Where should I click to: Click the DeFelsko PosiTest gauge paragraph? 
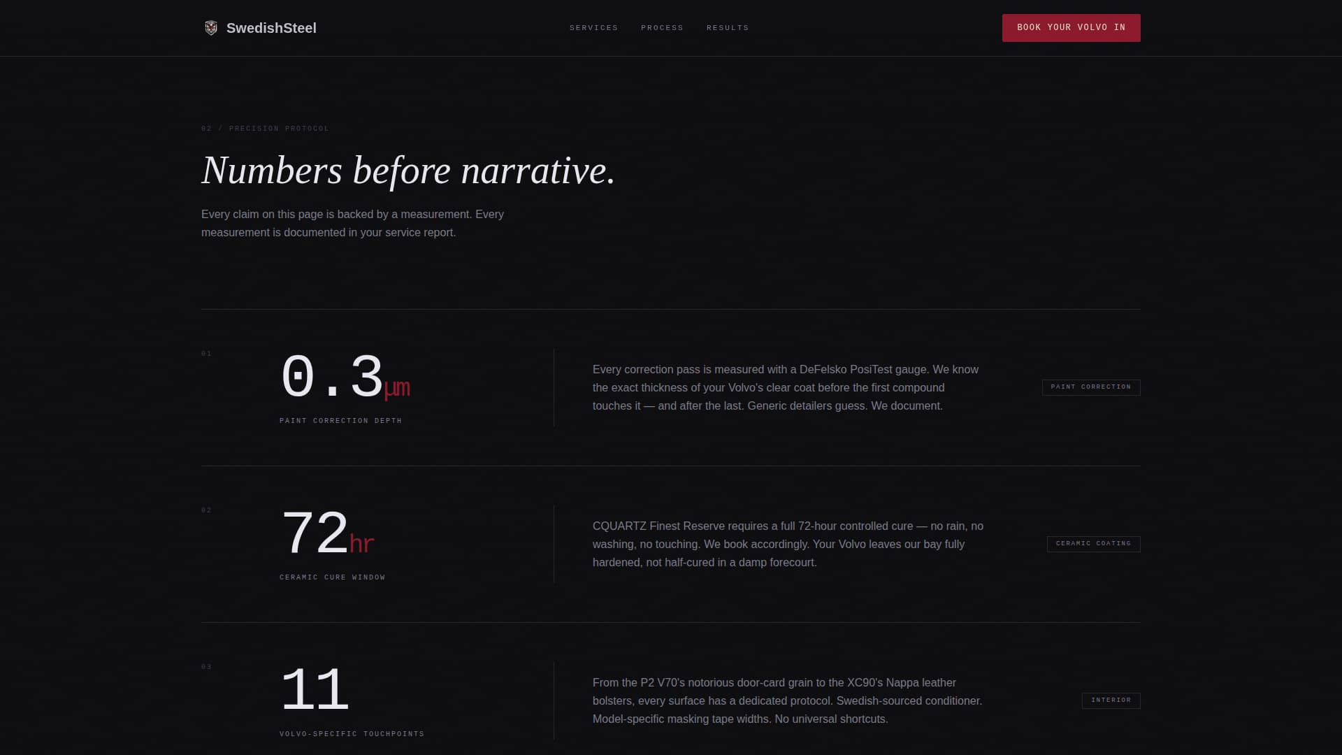click(x=786, y=387)
